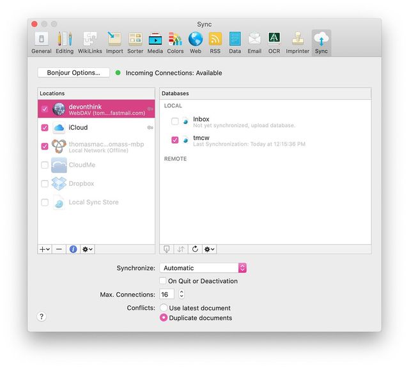
Task: Click the Max. Connections field showing 16
Action: (167, 294)
